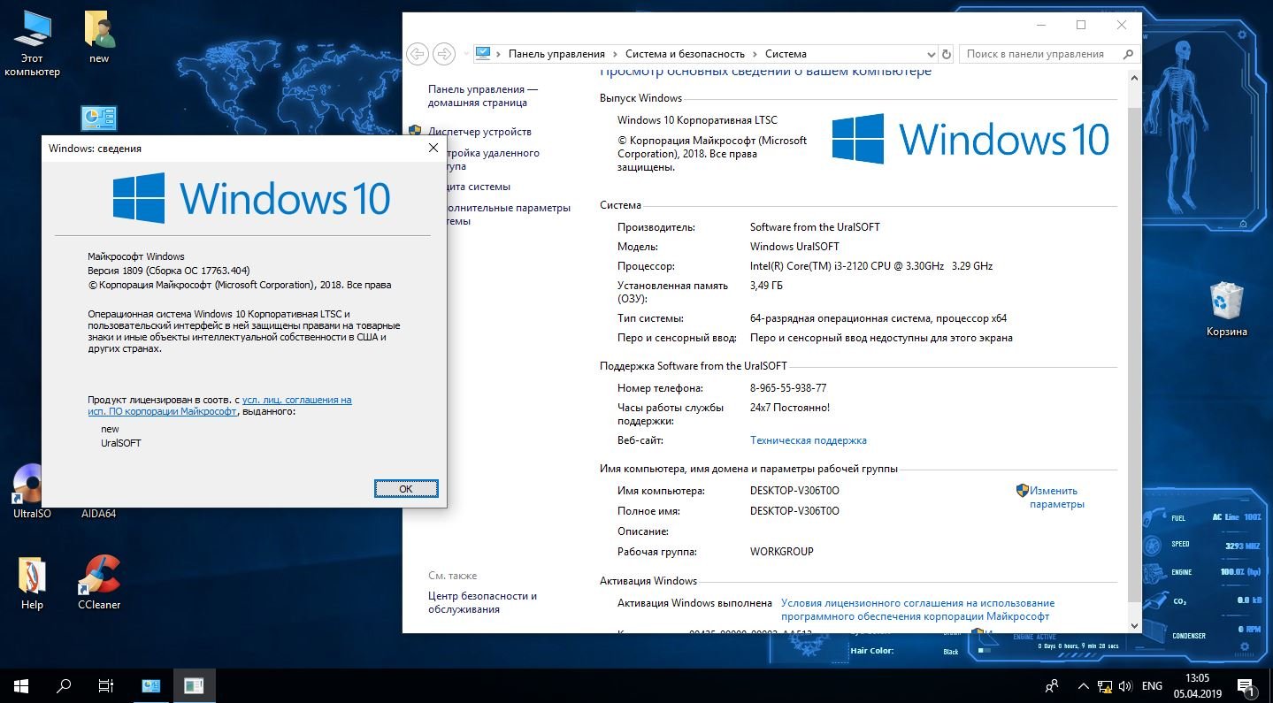Open Центр безопасности и обслуживания link

coord(483,602)
